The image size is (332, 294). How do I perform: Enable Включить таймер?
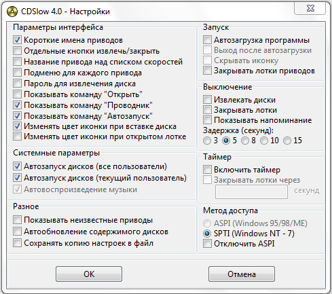click(207, 170)
